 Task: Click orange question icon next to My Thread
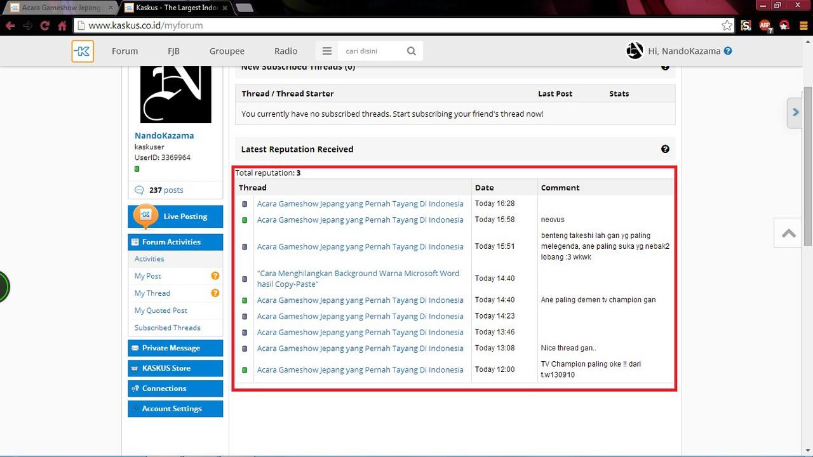pos(215,293)
